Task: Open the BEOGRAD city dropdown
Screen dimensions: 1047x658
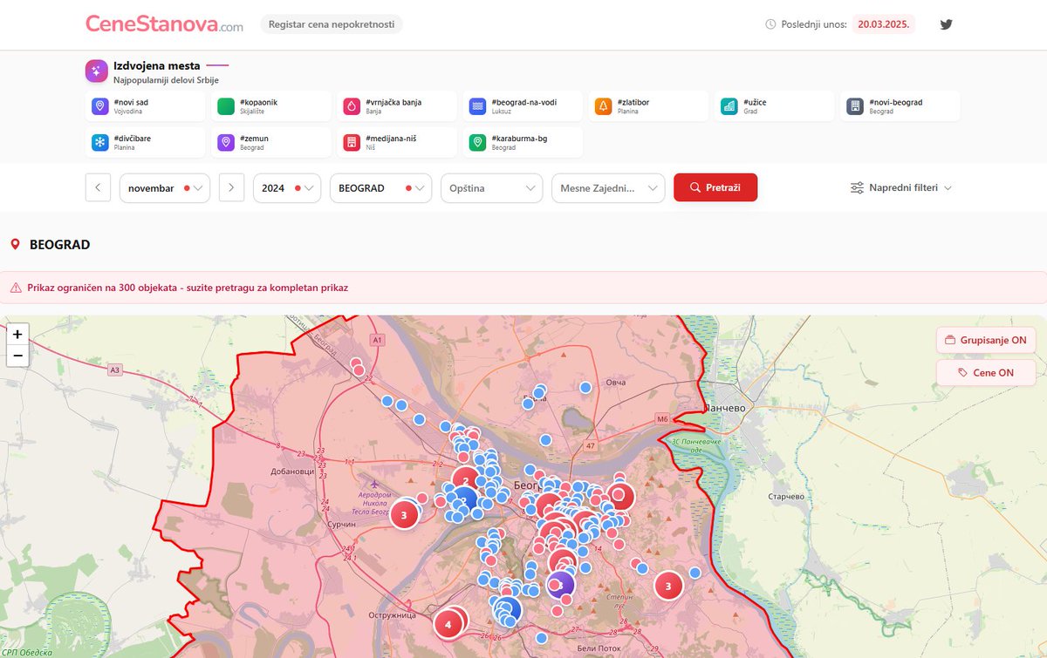Action: click(x=380, y=187)
